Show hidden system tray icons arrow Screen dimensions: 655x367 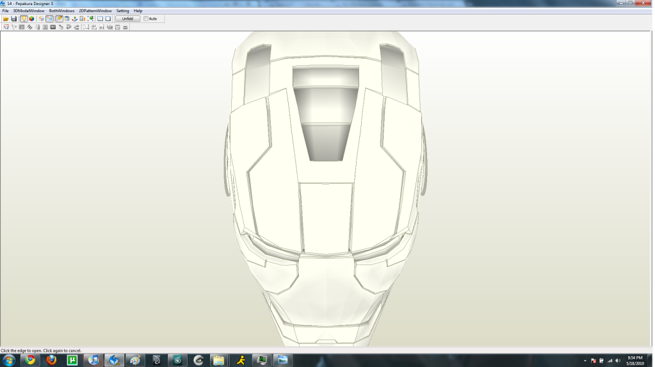pyautogui.click(x=585, y=361)
